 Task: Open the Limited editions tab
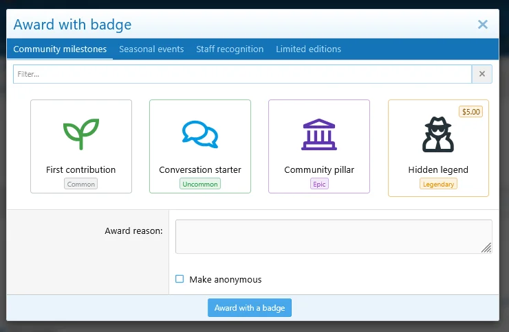[308, 49]
